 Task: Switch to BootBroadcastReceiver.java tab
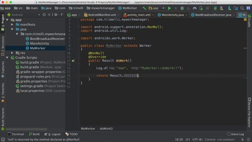click(213, 15)
